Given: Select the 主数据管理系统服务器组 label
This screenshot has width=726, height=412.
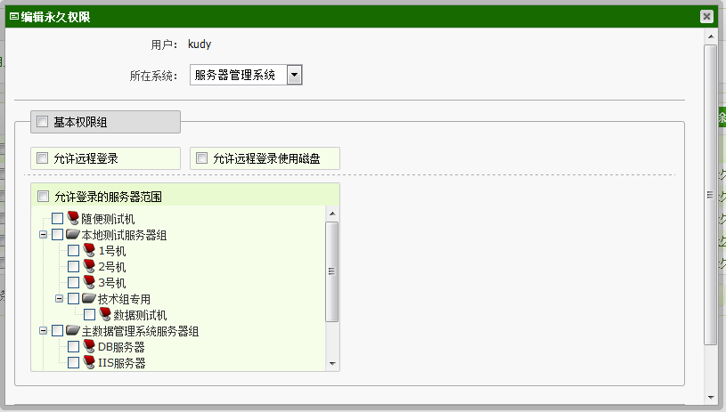Looking at the screenshot, I should (140, 331).
